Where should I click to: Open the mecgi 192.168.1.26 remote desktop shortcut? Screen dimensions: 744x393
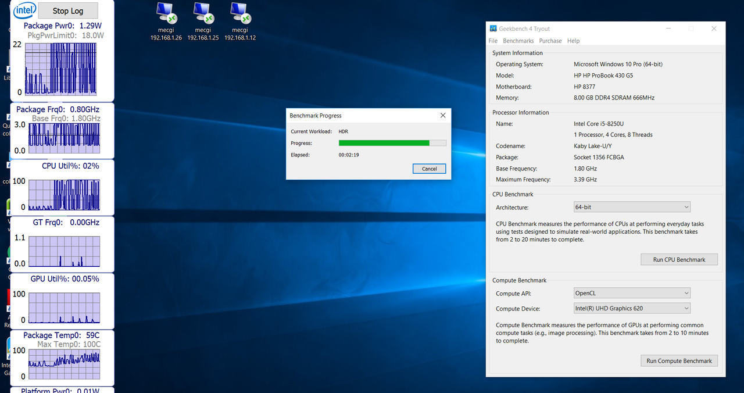pyautogui.click(x=166, y=22)
